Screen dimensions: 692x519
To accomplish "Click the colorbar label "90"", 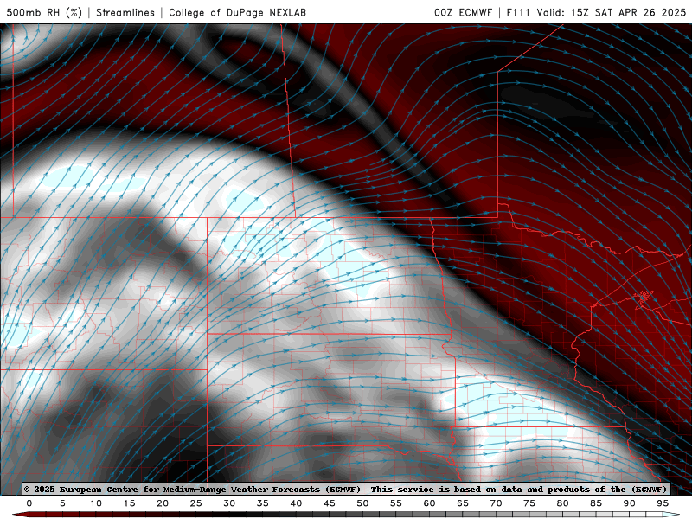I will (630, 503).
